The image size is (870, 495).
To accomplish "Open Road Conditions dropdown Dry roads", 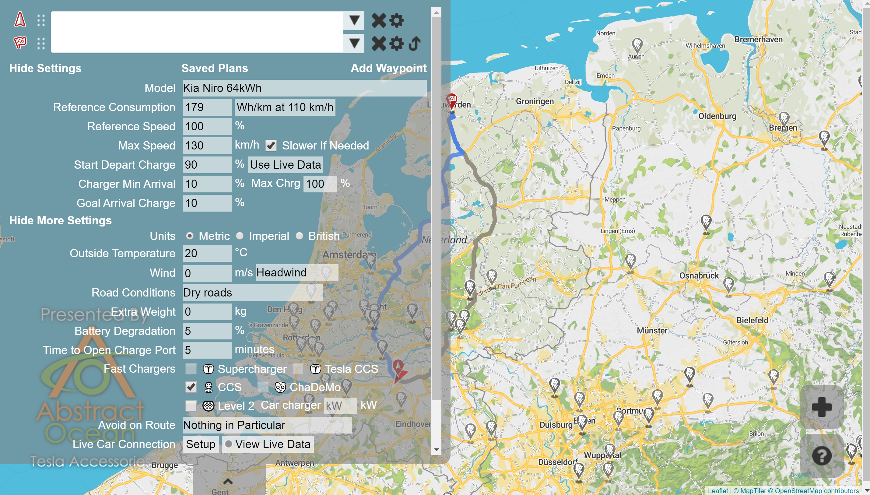I will click(252, 293).
